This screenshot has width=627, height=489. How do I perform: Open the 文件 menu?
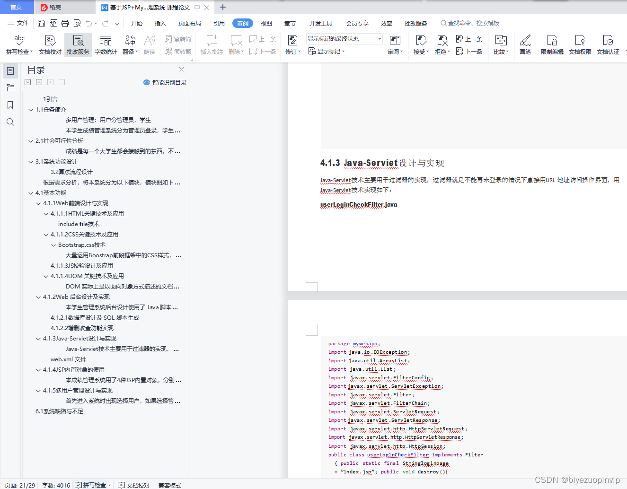[18, 23]
